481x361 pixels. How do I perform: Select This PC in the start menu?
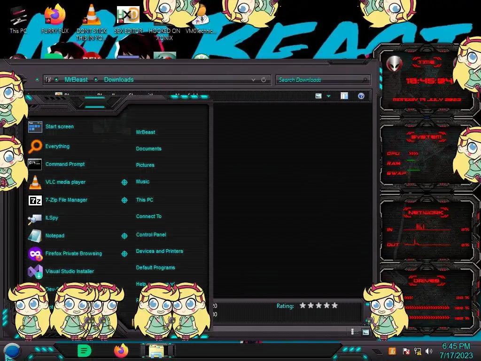[145, 199]
